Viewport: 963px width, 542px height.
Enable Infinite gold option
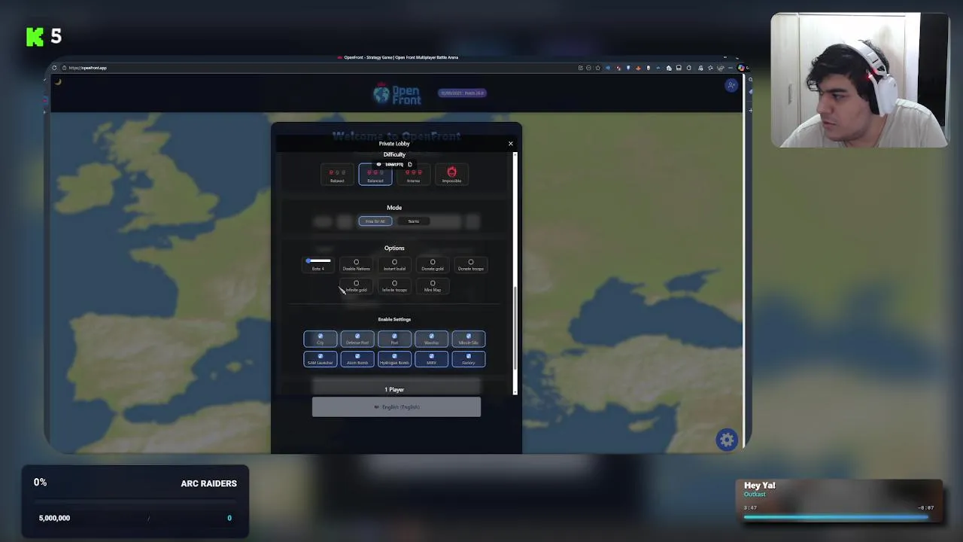click(356, 286)
